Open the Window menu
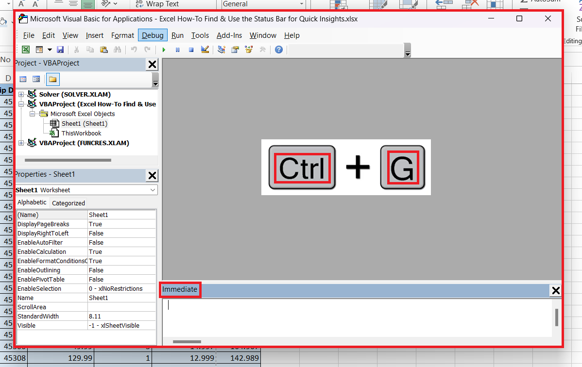This screenshot has height=367, width=582. pyautogui.click(x=263, y=35)
